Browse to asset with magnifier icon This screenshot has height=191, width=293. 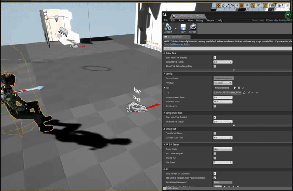[x=193, y=27]
